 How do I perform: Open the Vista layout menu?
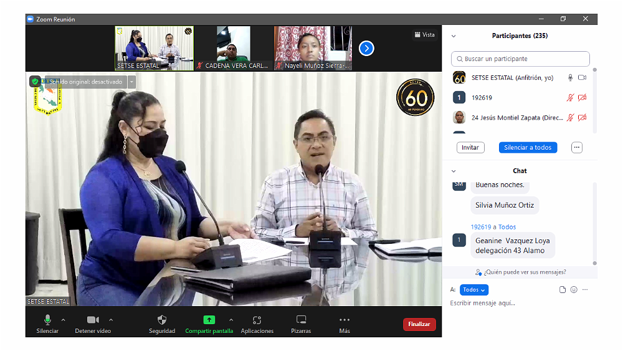[x=424, y=35]
